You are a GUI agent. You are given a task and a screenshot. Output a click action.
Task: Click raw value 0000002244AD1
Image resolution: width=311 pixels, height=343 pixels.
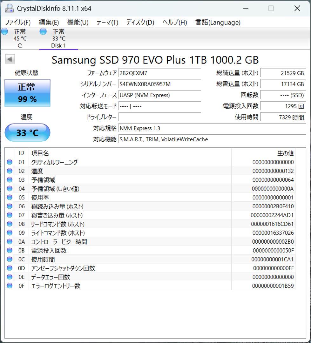coord(272,215)
